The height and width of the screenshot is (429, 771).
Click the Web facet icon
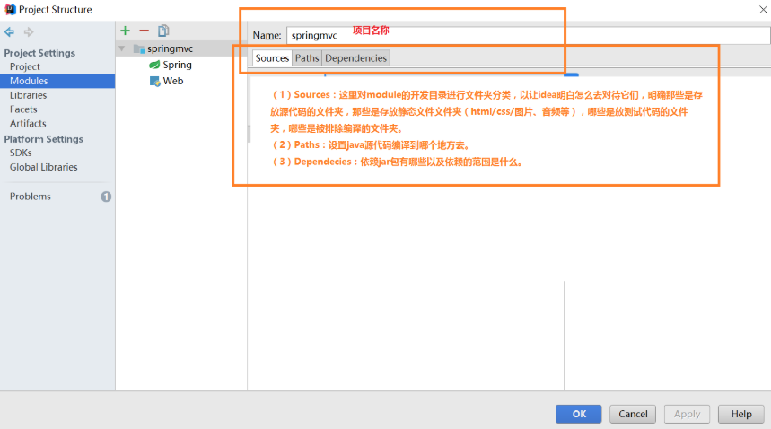pyautogui.click(x=155, y=81)
